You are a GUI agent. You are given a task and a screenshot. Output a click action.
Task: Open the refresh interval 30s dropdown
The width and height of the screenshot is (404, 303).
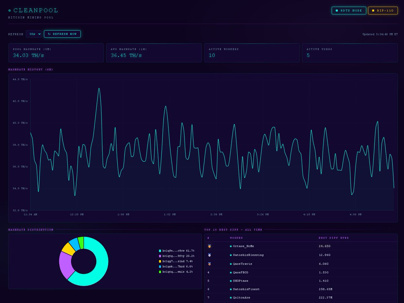[34, 34]
